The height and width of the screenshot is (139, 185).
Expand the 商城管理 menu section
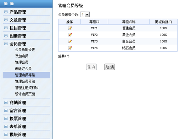(6, 103)
